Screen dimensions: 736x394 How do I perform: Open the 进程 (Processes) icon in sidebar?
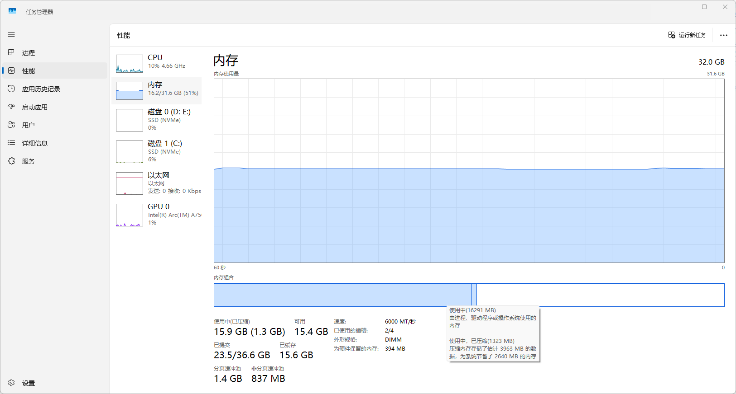(x=11, y=52)
